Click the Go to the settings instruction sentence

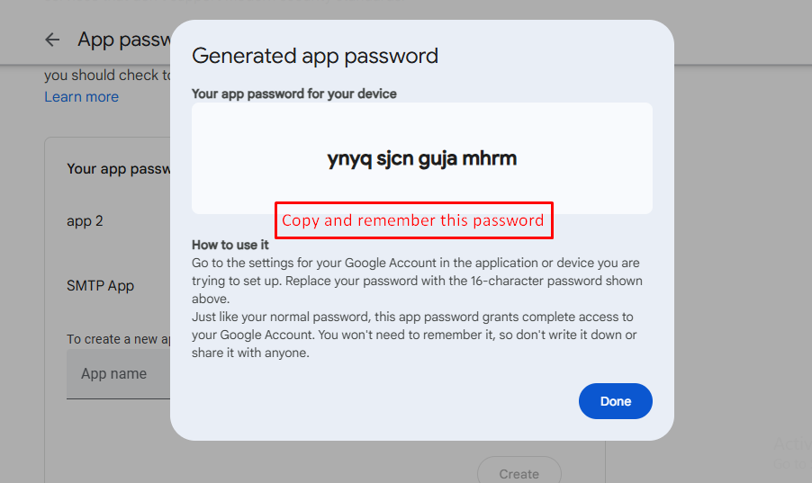[415, 272]
